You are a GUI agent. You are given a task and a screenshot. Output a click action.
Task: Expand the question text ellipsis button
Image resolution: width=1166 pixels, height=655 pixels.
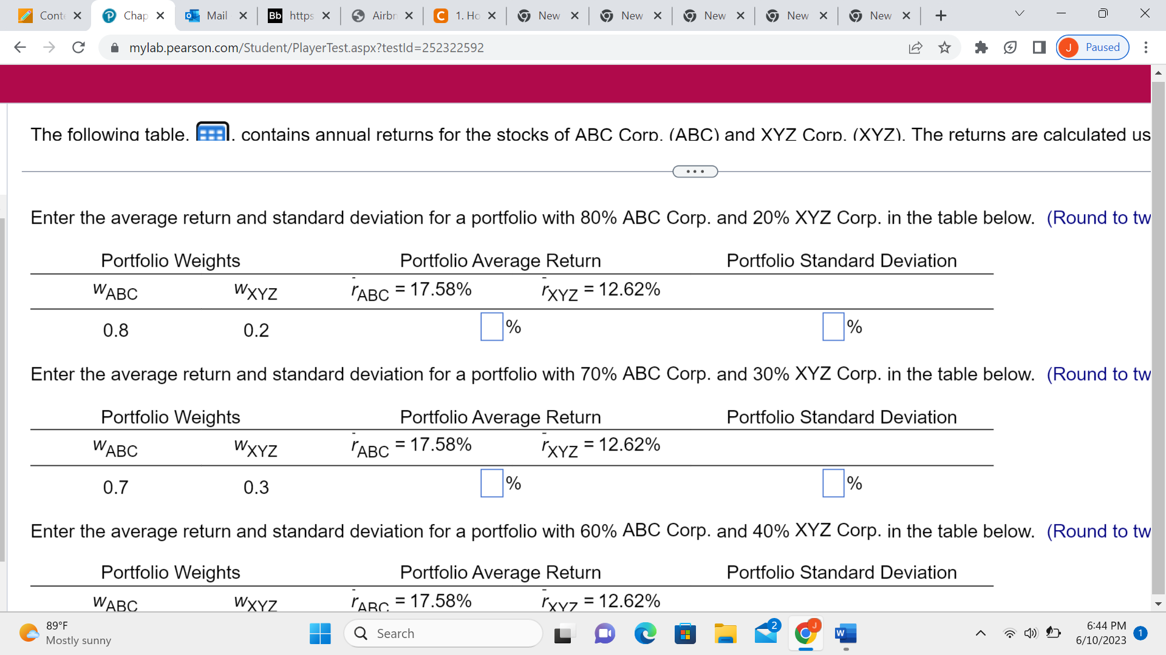tap(695, 172)
